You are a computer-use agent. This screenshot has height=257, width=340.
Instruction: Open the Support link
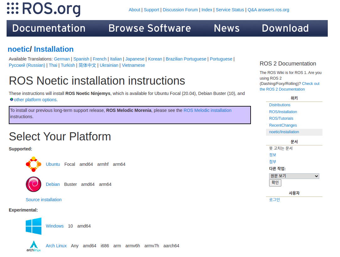[151, 10]
